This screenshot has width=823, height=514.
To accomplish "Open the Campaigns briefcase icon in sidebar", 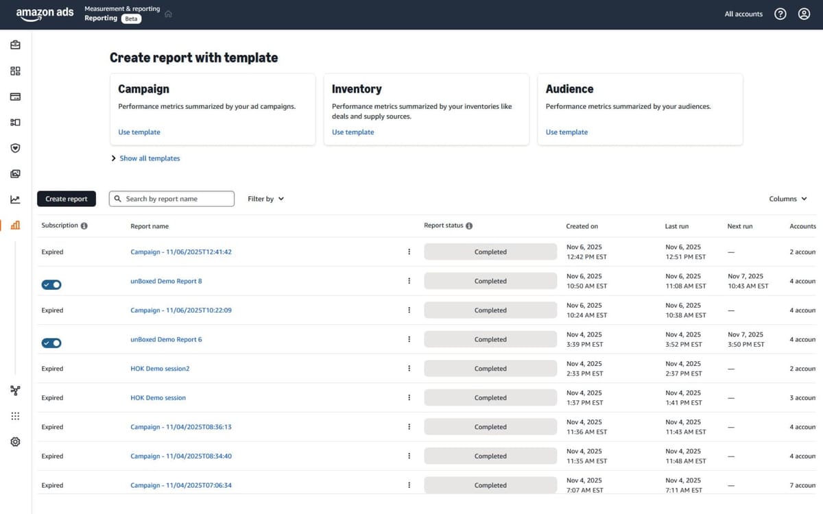I will pyautogui.click(x=15, y=45).
